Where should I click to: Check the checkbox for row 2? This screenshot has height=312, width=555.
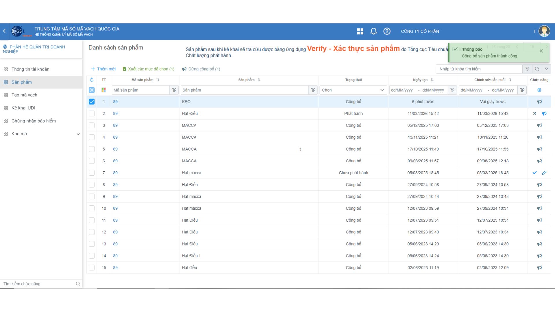[92, 114]
